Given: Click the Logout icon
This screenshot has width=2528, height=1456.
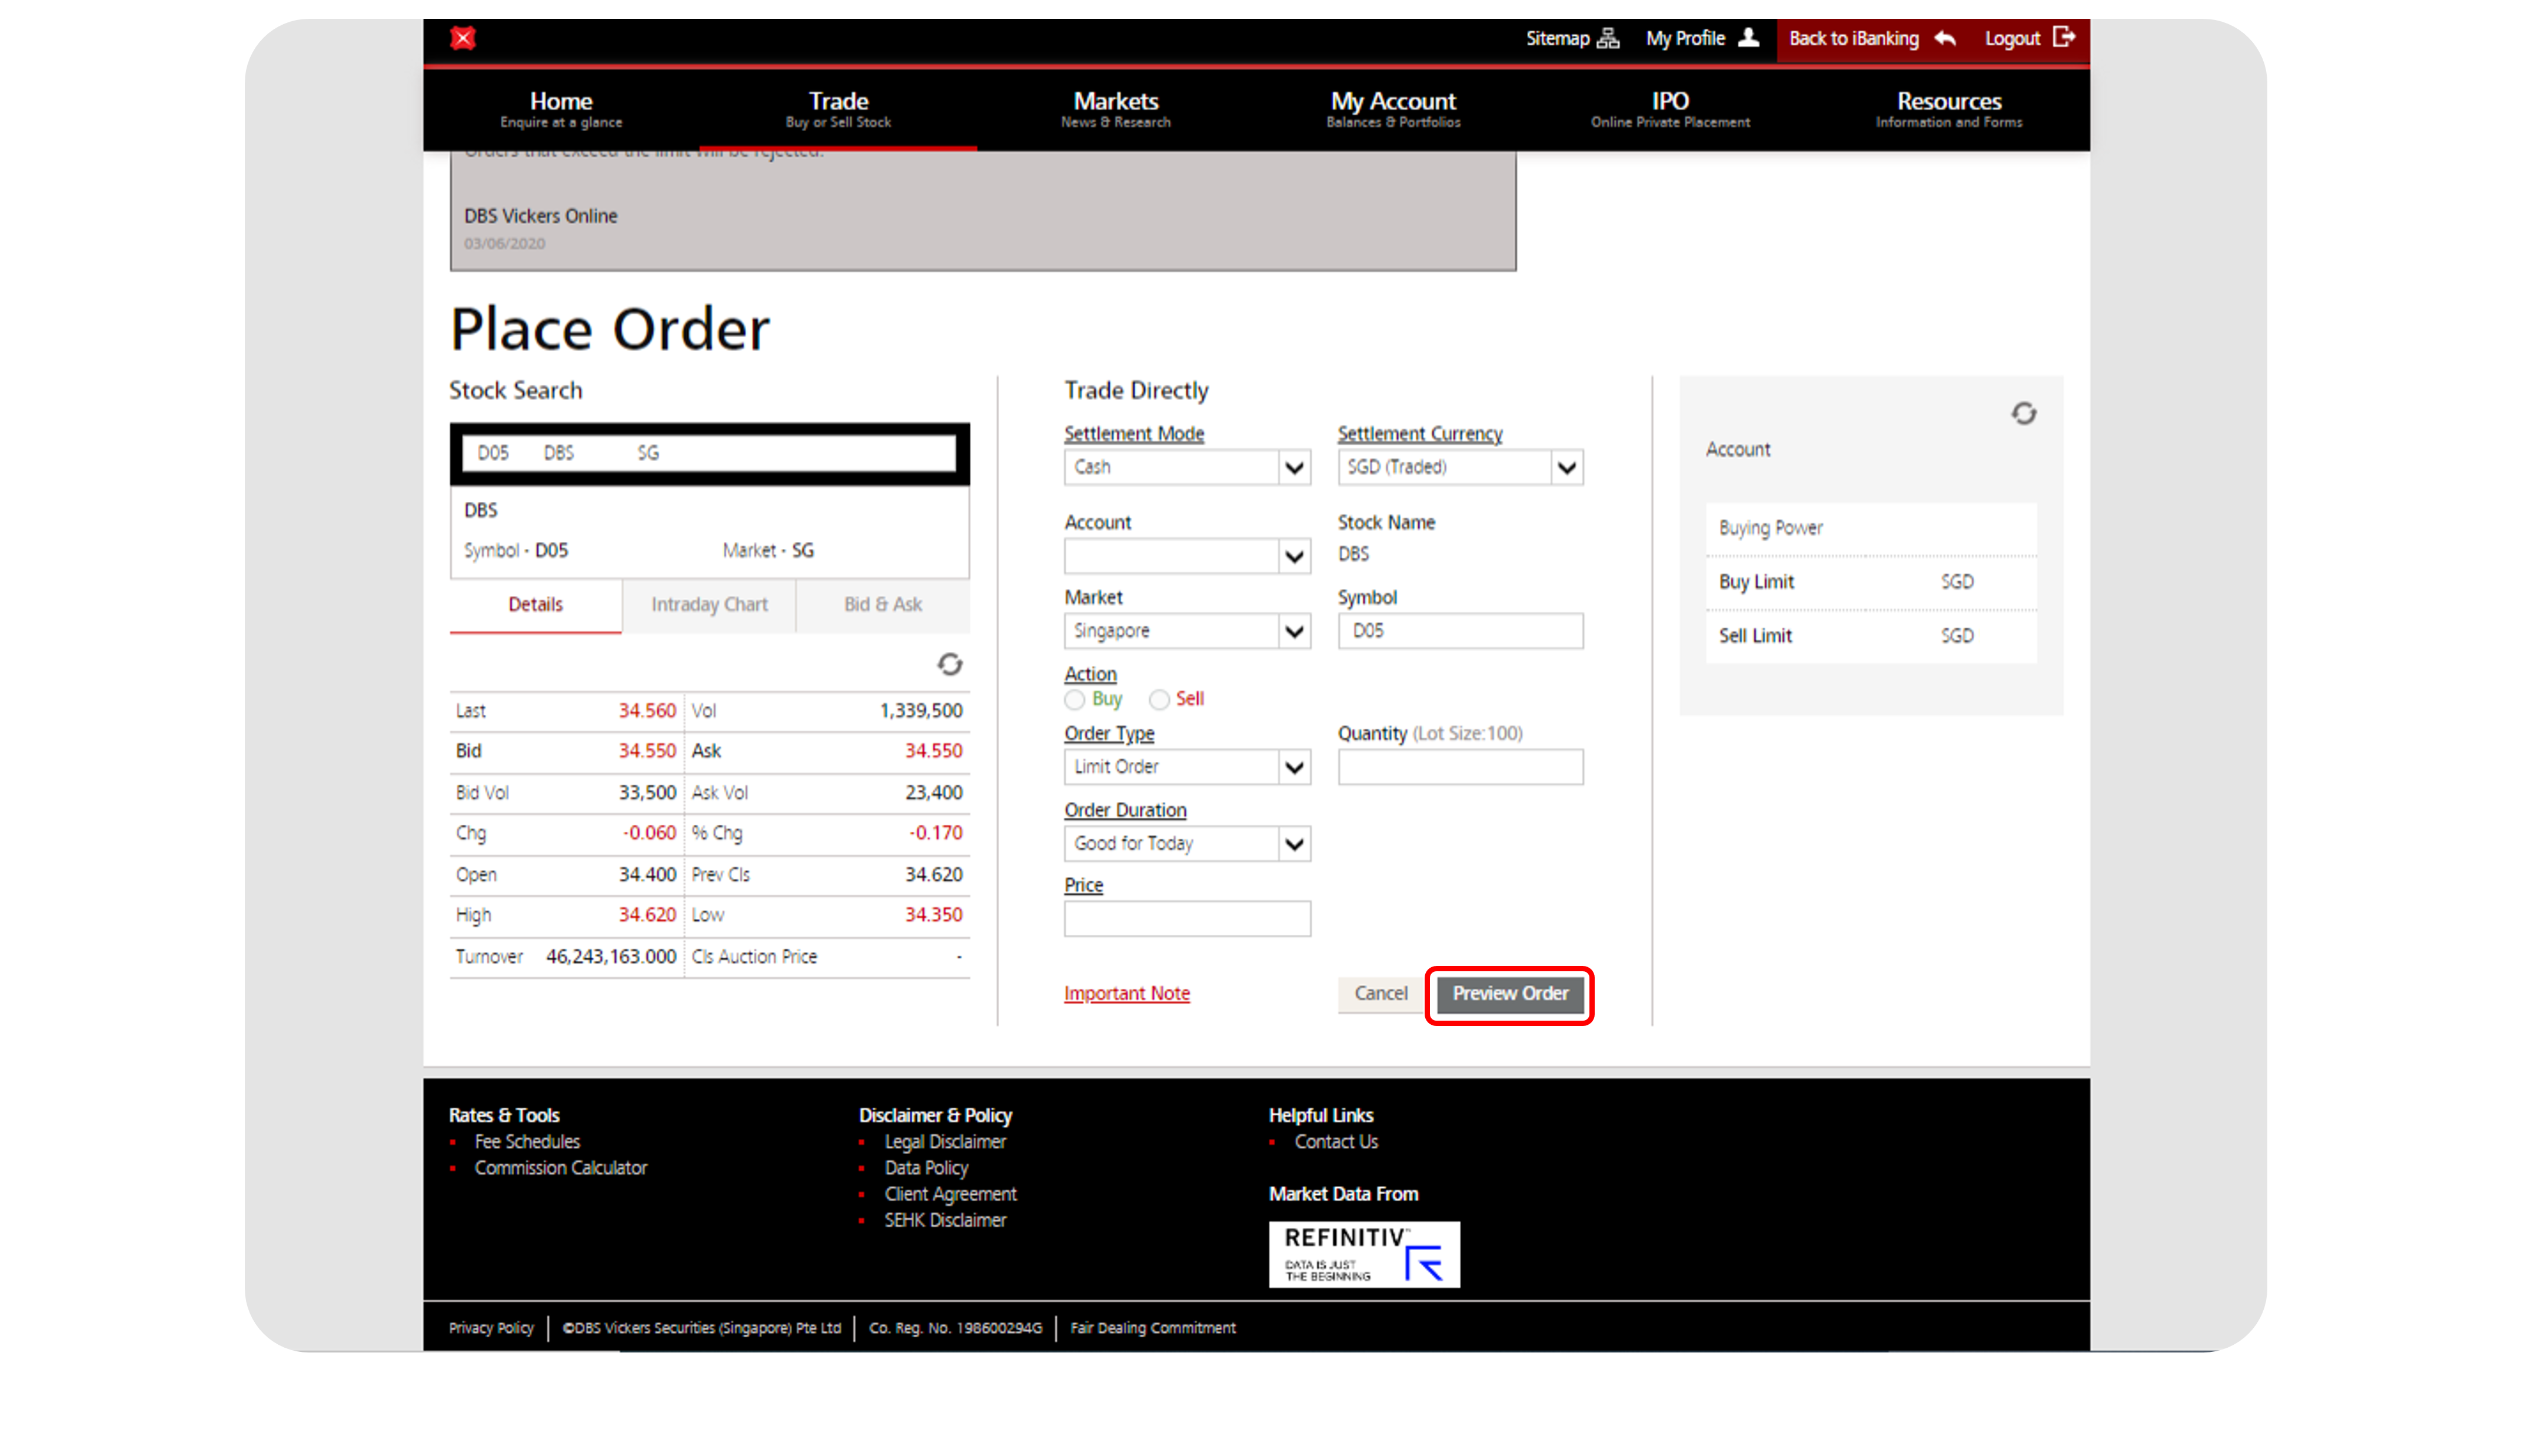Looking at the screenshot, I should tap(2064, 38).
